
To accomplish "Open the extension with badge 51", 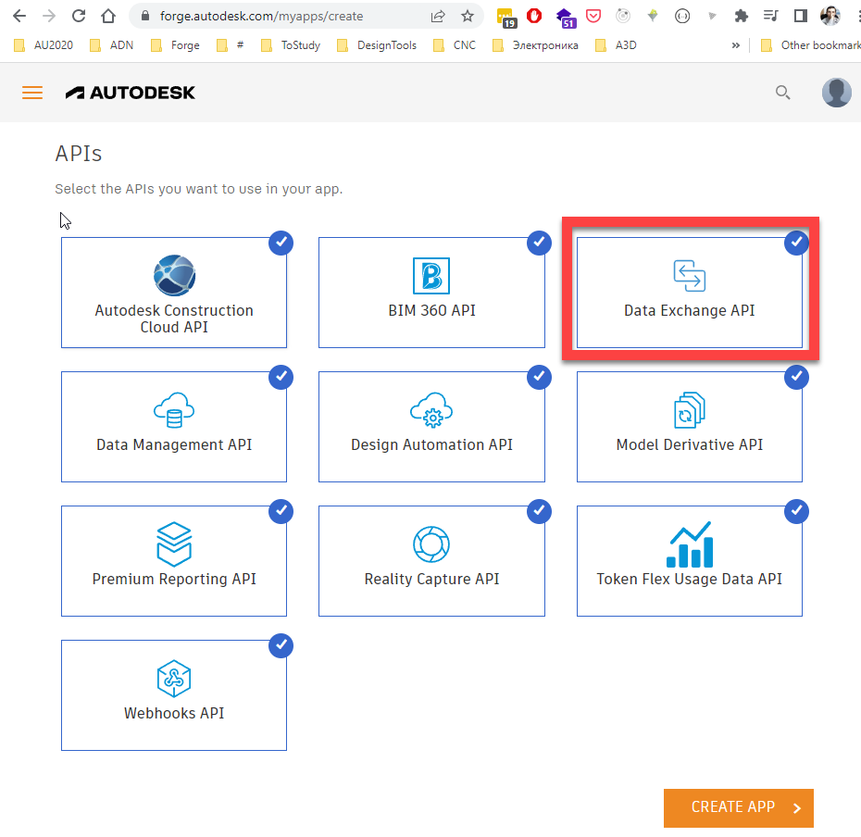I will tap(565, 19).
